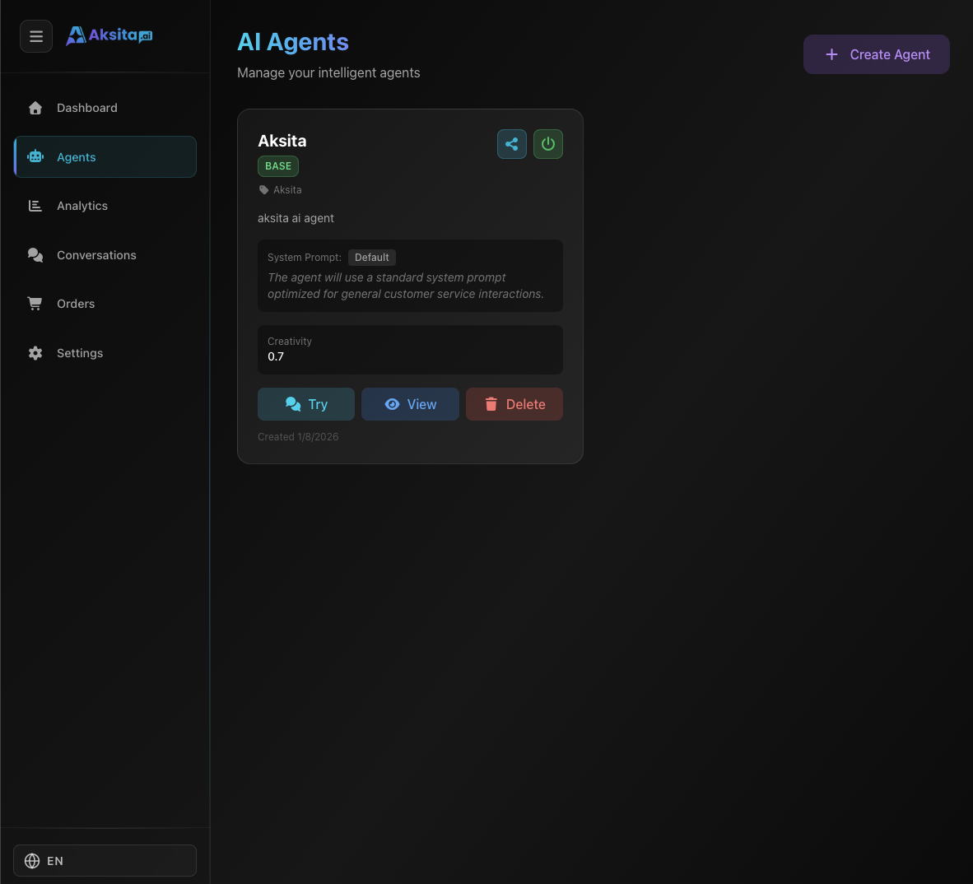The image size is (973, 884).
Task: Toggle the agent power on or off
Action: click(x=547, y=144)
